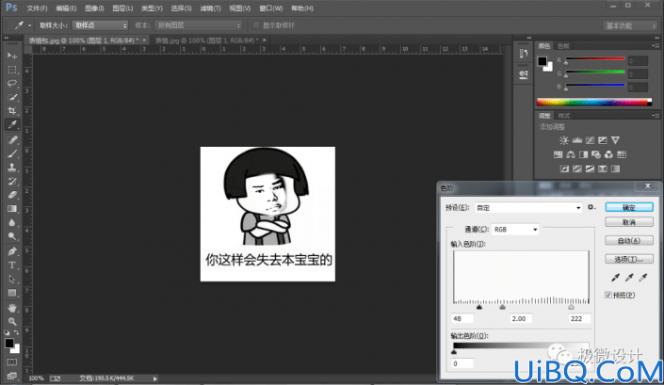Add a Brightness/Contrast adjustment
Screen dimensions: 664x385
[564, 140]
